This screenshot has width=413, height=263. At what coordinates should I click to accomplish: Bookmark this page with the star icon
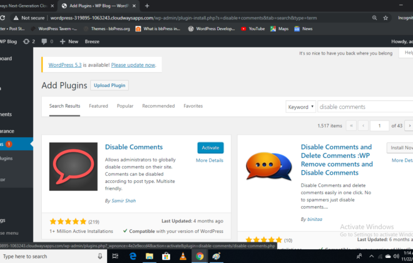385,18
